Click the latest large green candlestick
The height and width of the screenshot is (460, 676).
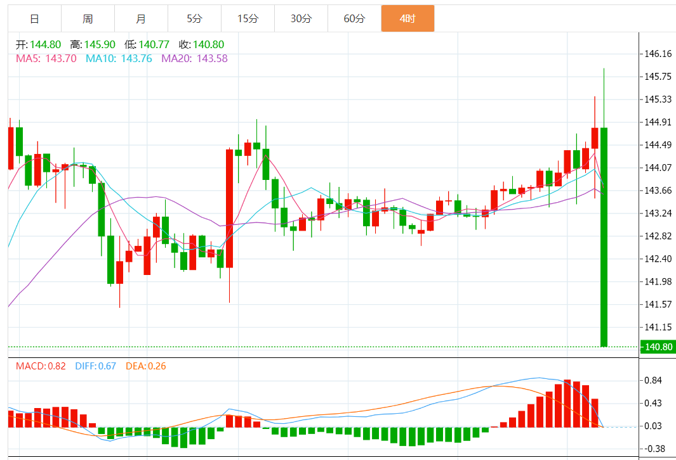[x=604, y=237]
